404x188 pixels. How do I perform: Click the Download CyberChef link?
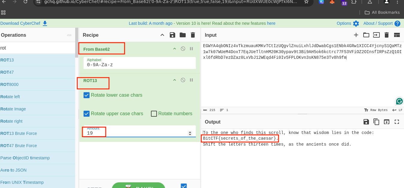20,23
